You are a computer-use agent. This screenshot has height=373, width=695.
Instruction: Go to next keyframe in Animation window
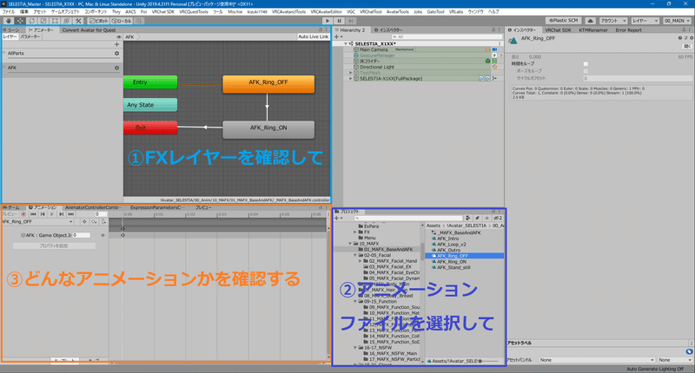click(61, 214)
